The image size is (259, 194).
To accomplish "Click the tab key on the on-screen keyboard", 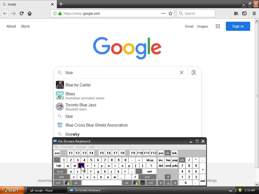I will pos(59,166).
